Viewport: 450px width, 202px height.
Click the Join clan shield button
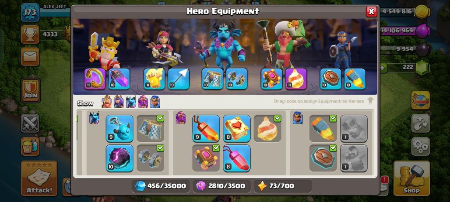pos(30,90)
